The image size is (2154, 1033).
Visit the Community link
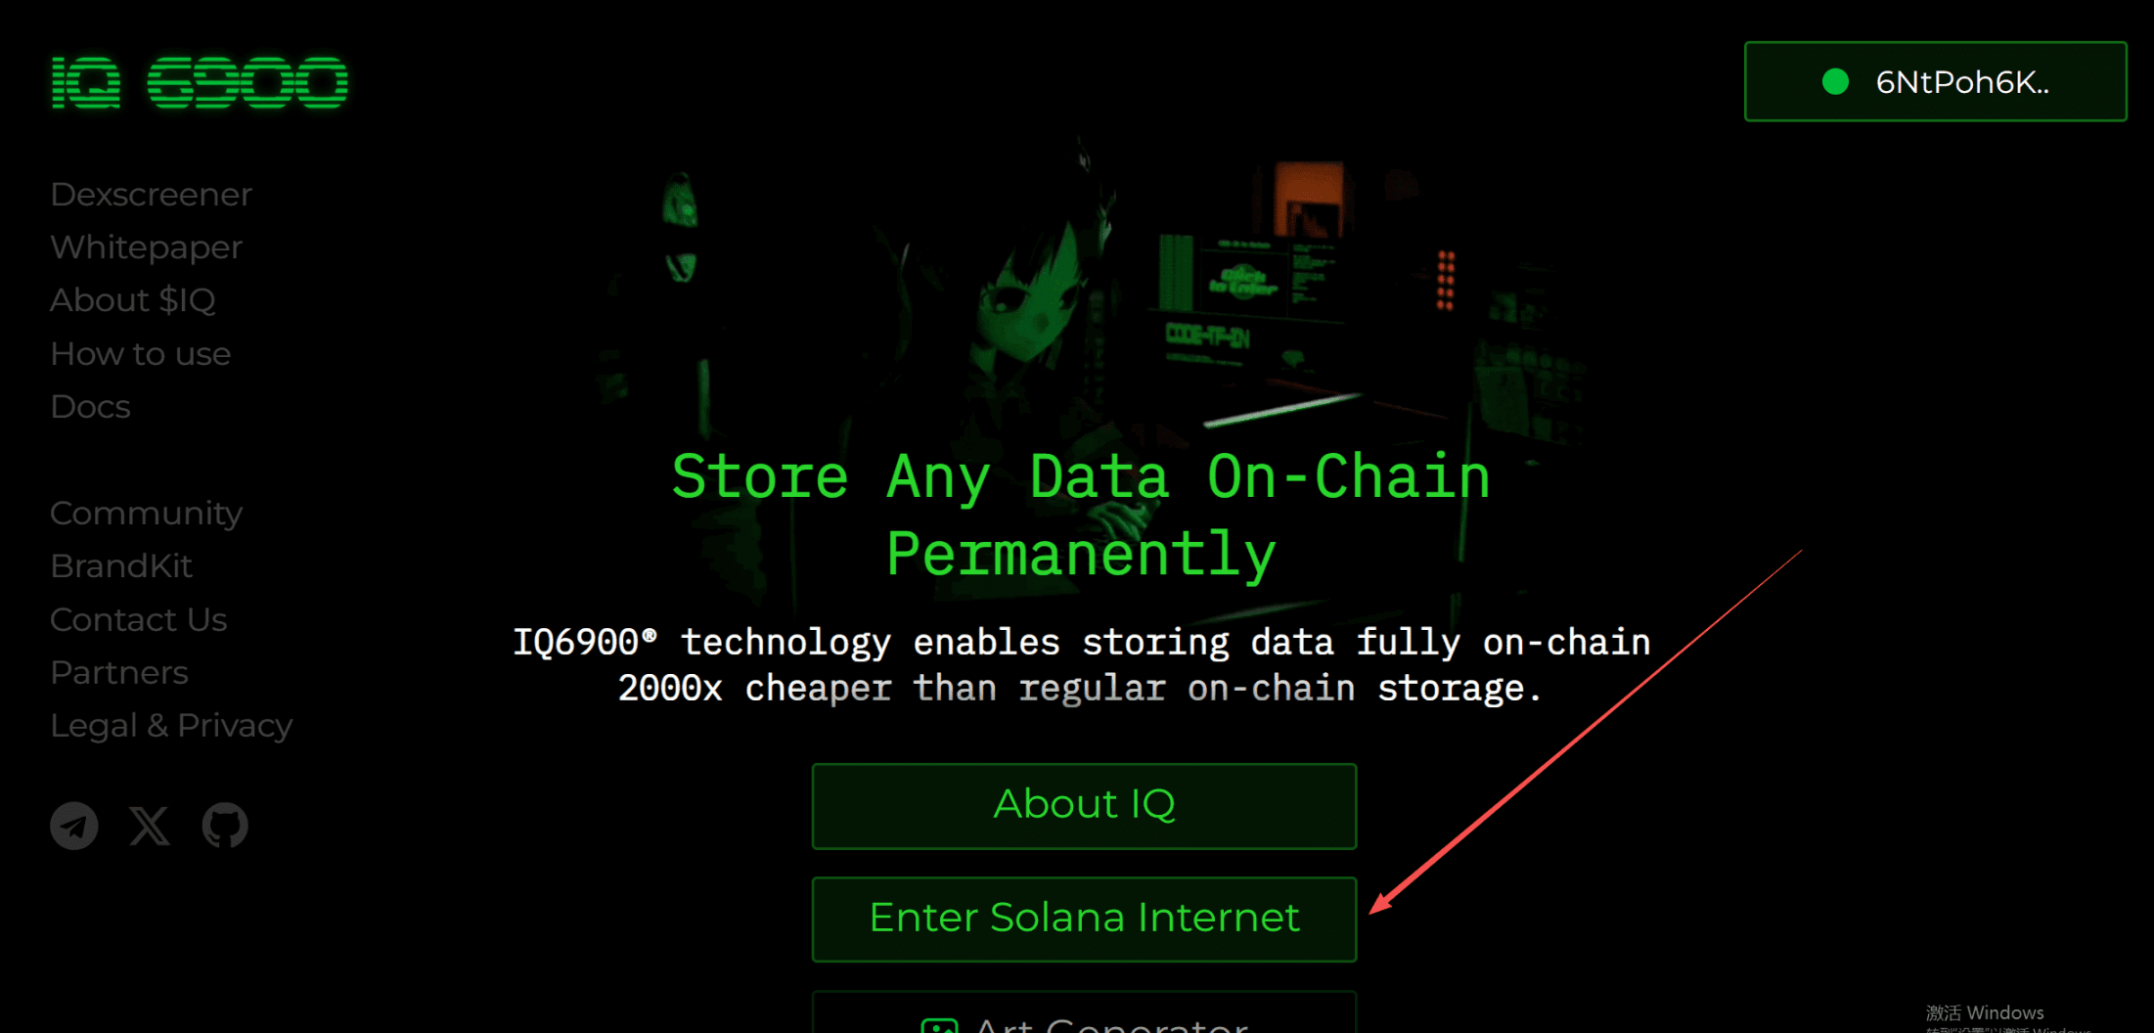point(147,514)
